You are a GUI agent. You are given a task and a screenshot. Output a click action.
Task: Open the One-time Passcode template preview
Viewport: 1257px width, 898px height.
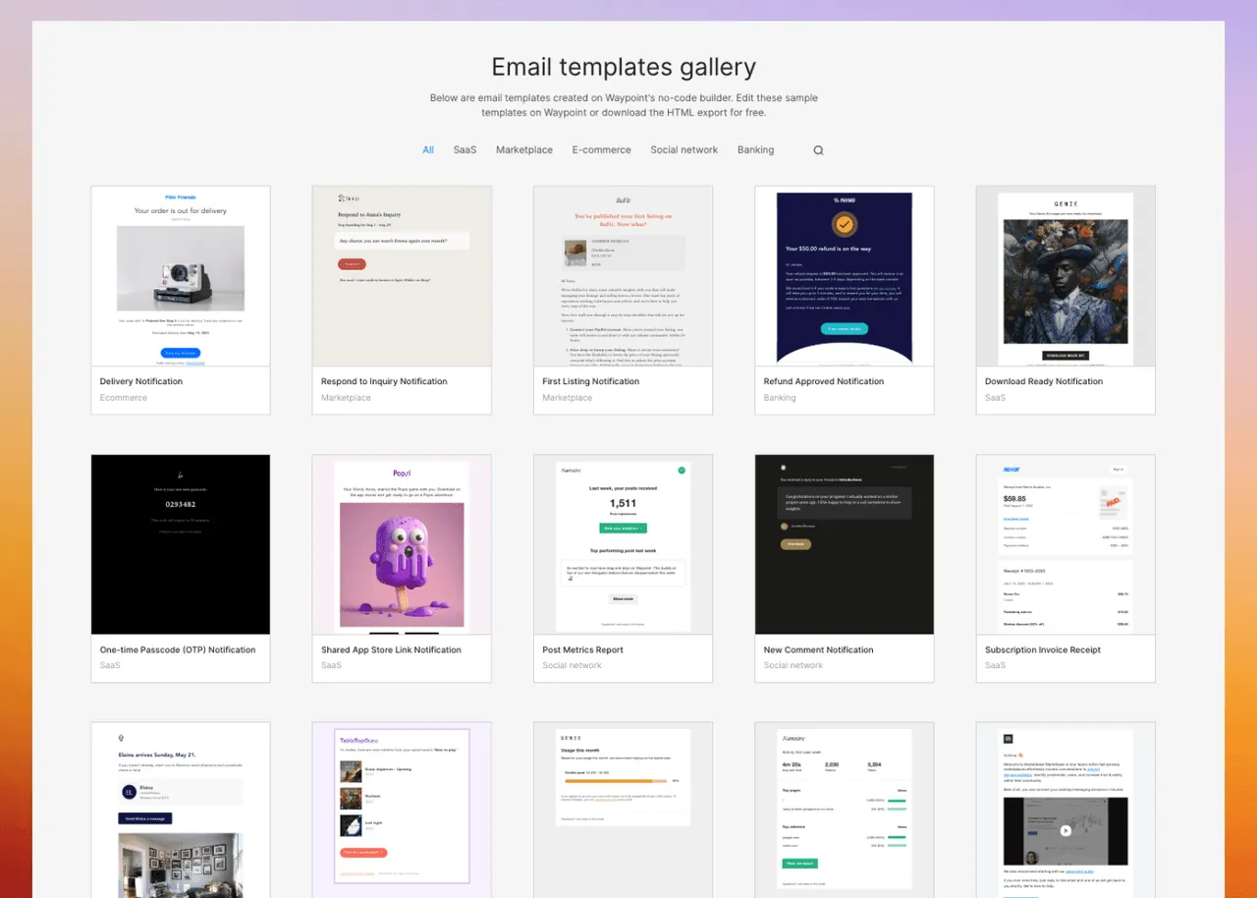181,544
